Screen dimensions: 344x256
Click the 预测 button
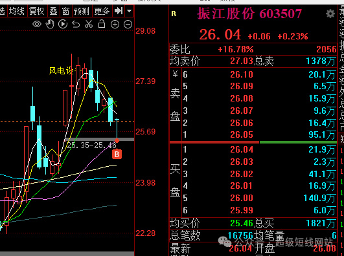tap(82, 11)
